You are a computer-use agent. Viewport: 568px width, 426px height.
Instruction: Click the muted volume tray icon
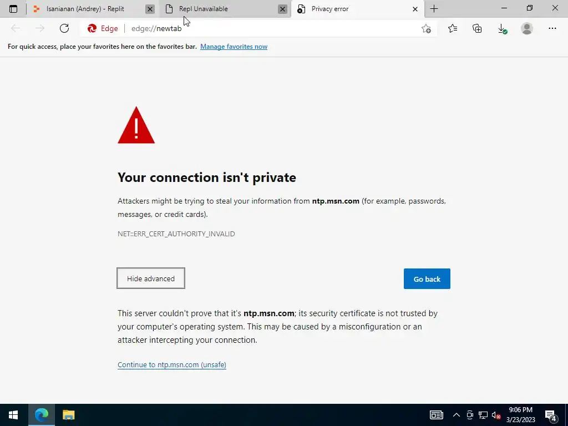496,415
